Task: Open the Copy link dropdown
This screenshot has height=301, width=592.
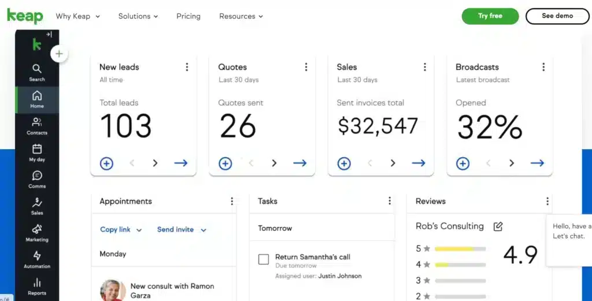Action: 121,229
